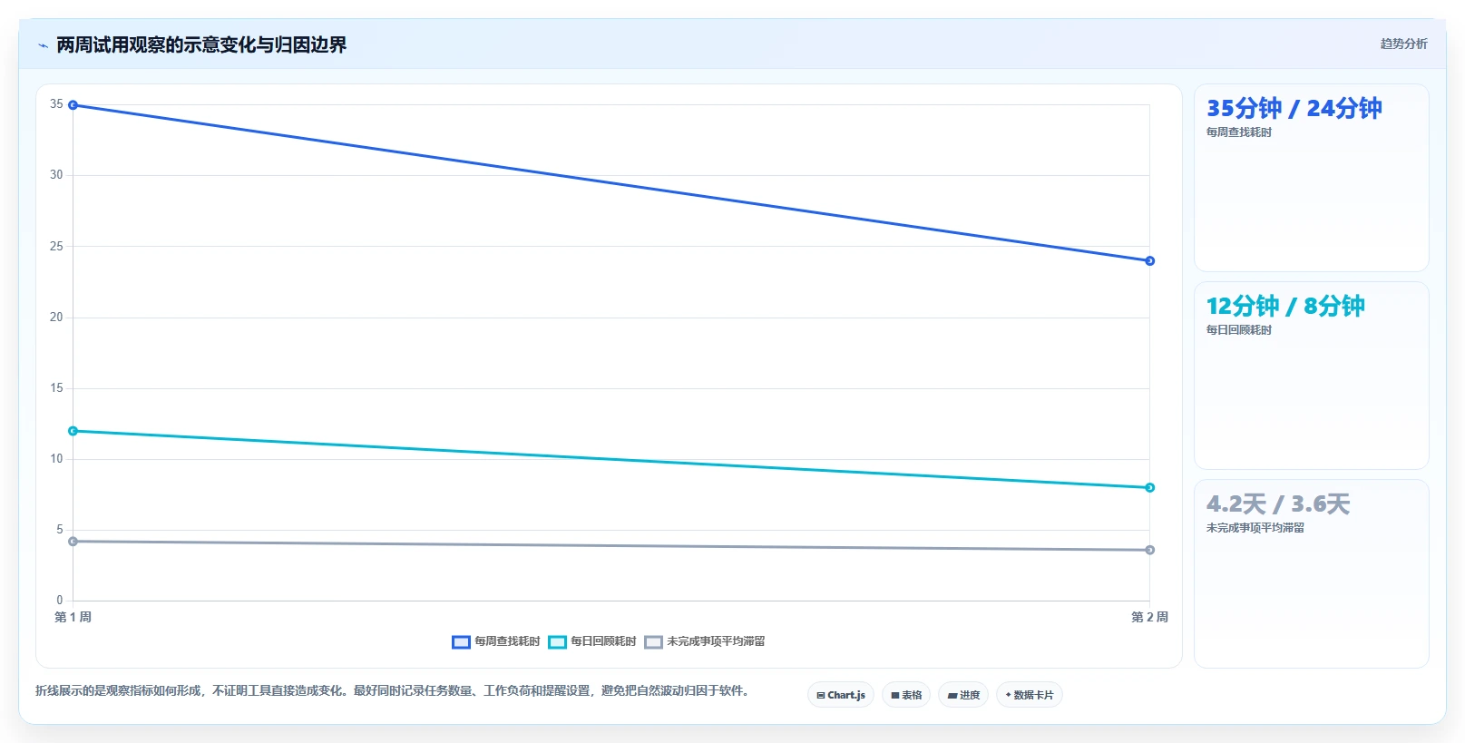The image size is (1465, 743).
Task: Click the 每日回顾耗时 card caption
Action: tap(1239, 330)
